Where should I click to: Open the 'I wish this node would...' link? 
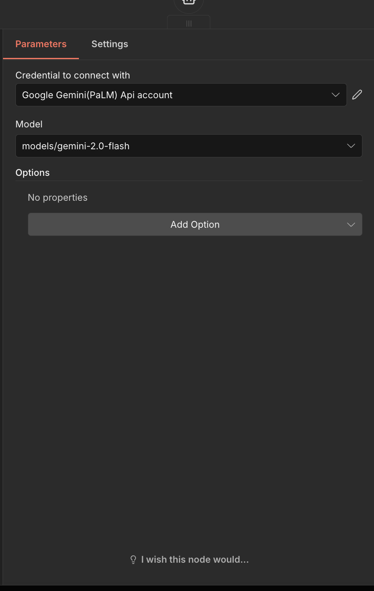coord(195,560)
